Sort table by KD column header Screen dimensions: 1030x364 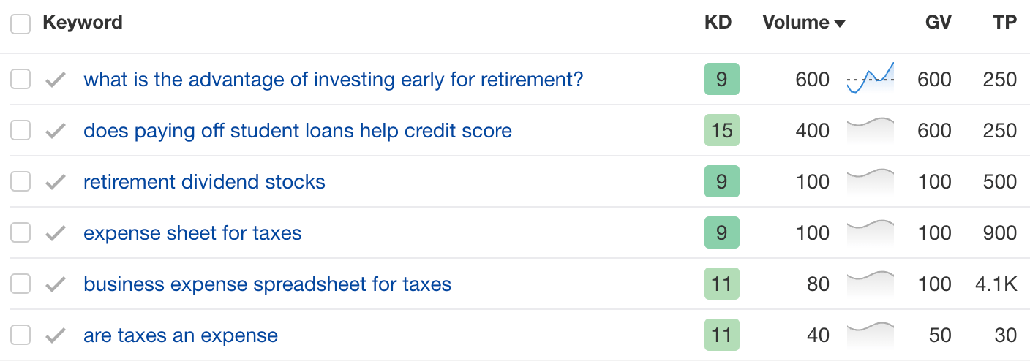[x=718, y=23]
